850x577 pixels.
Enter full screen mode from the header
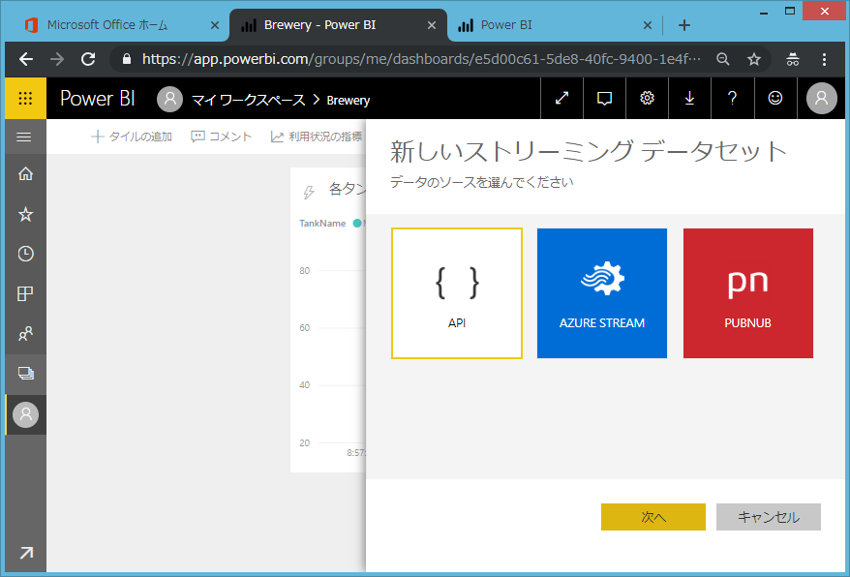click(562, 98)
